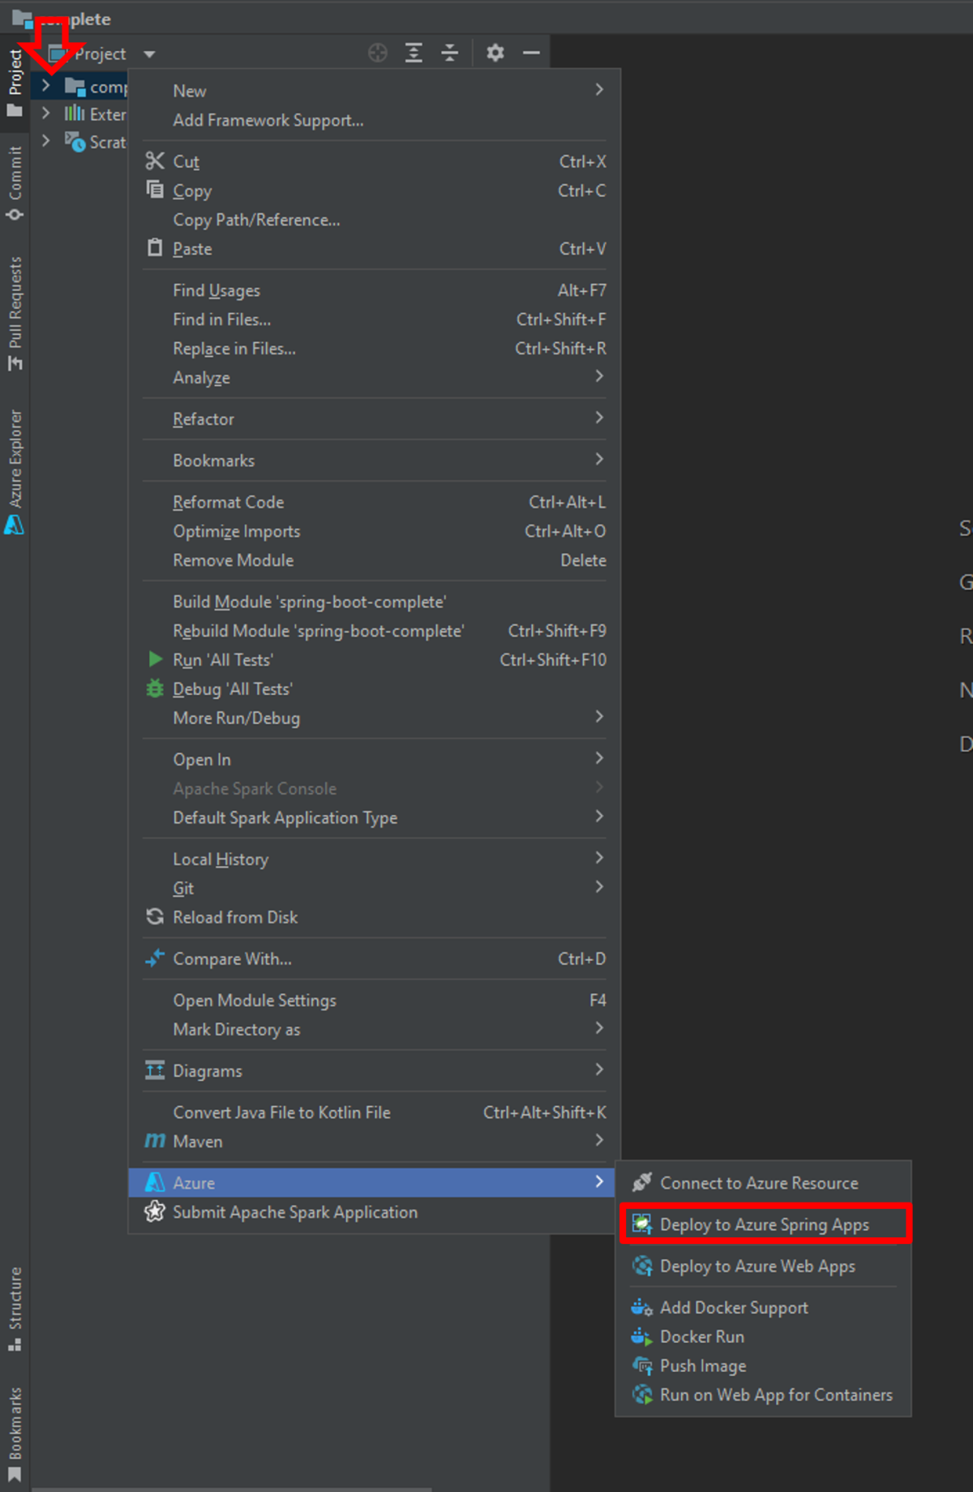
Task: Click the Add Docker Support icon
Action: [x=642, y=1307]
